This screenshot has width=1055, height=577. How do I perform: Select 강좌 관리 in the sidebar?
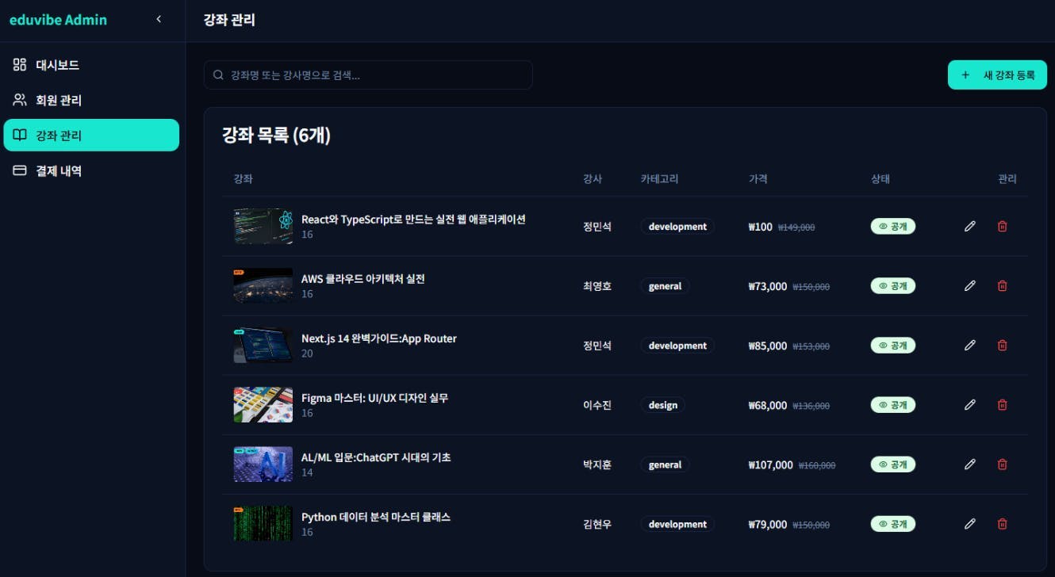(91, 135)
